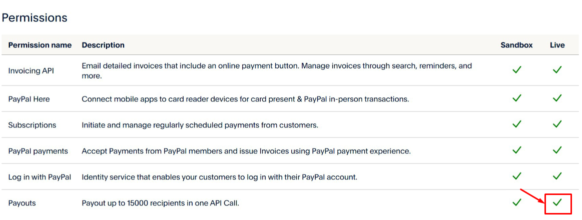The image size is (582, 220).
Task: Select the Payouts permission name
Action: 22,203
